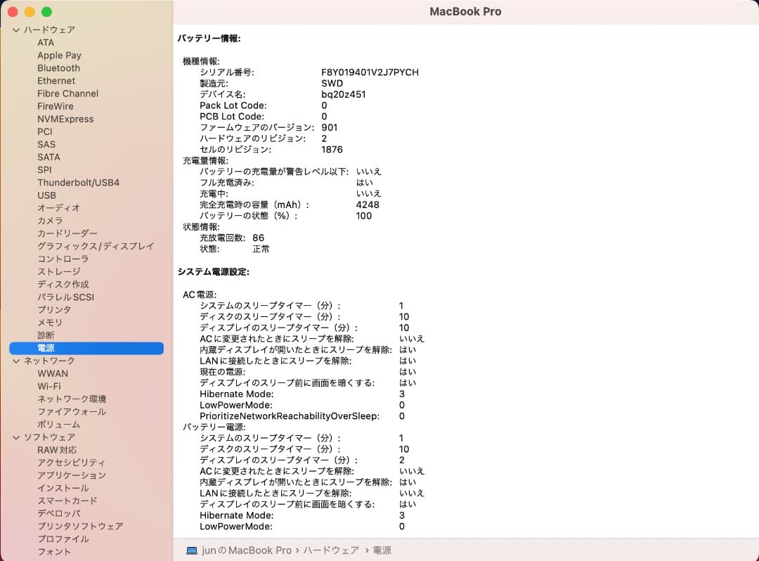This screenshot has height=561, width=759.
Task: Collapse the ハードウェア section triangle
Action: (15, 30)
